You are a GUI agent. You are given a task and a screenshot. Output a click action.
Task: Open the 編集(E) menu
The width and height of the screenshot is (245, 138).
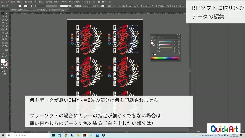(x=19, y=2)
